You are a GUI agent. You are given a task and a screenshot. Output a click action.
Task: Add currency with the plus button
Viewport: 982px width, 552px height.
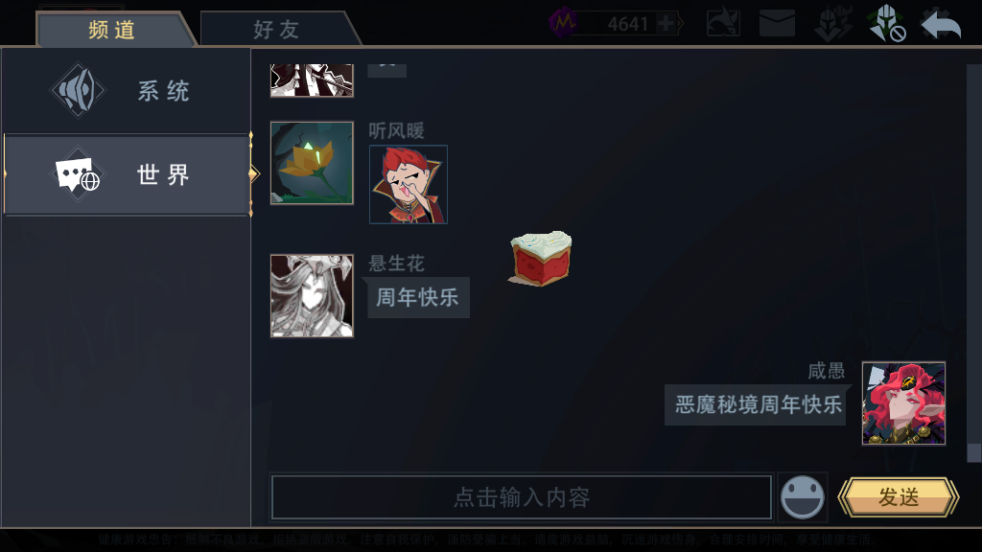pyautogui.click(x=667, y=24)
